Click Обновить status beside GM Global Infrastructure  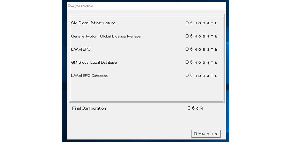click(x=201, y=23)
